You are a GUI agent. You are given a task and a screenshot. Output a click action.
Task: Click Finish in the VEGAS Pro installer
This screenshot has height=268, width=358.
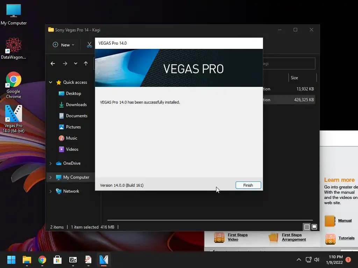pos(248,185)
